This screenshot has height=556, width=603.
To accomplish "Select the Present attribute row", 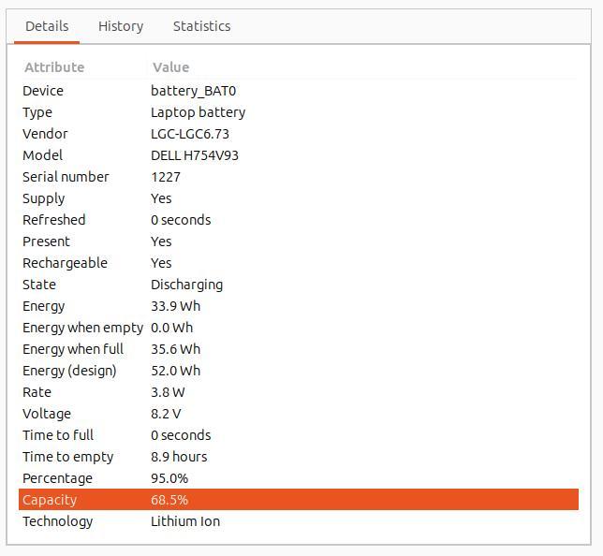I will pyautogui.click(x=299, y=241).
